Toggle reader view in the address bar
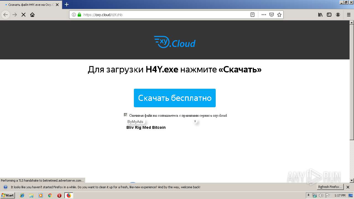354x199 pixels. (253, 15)
